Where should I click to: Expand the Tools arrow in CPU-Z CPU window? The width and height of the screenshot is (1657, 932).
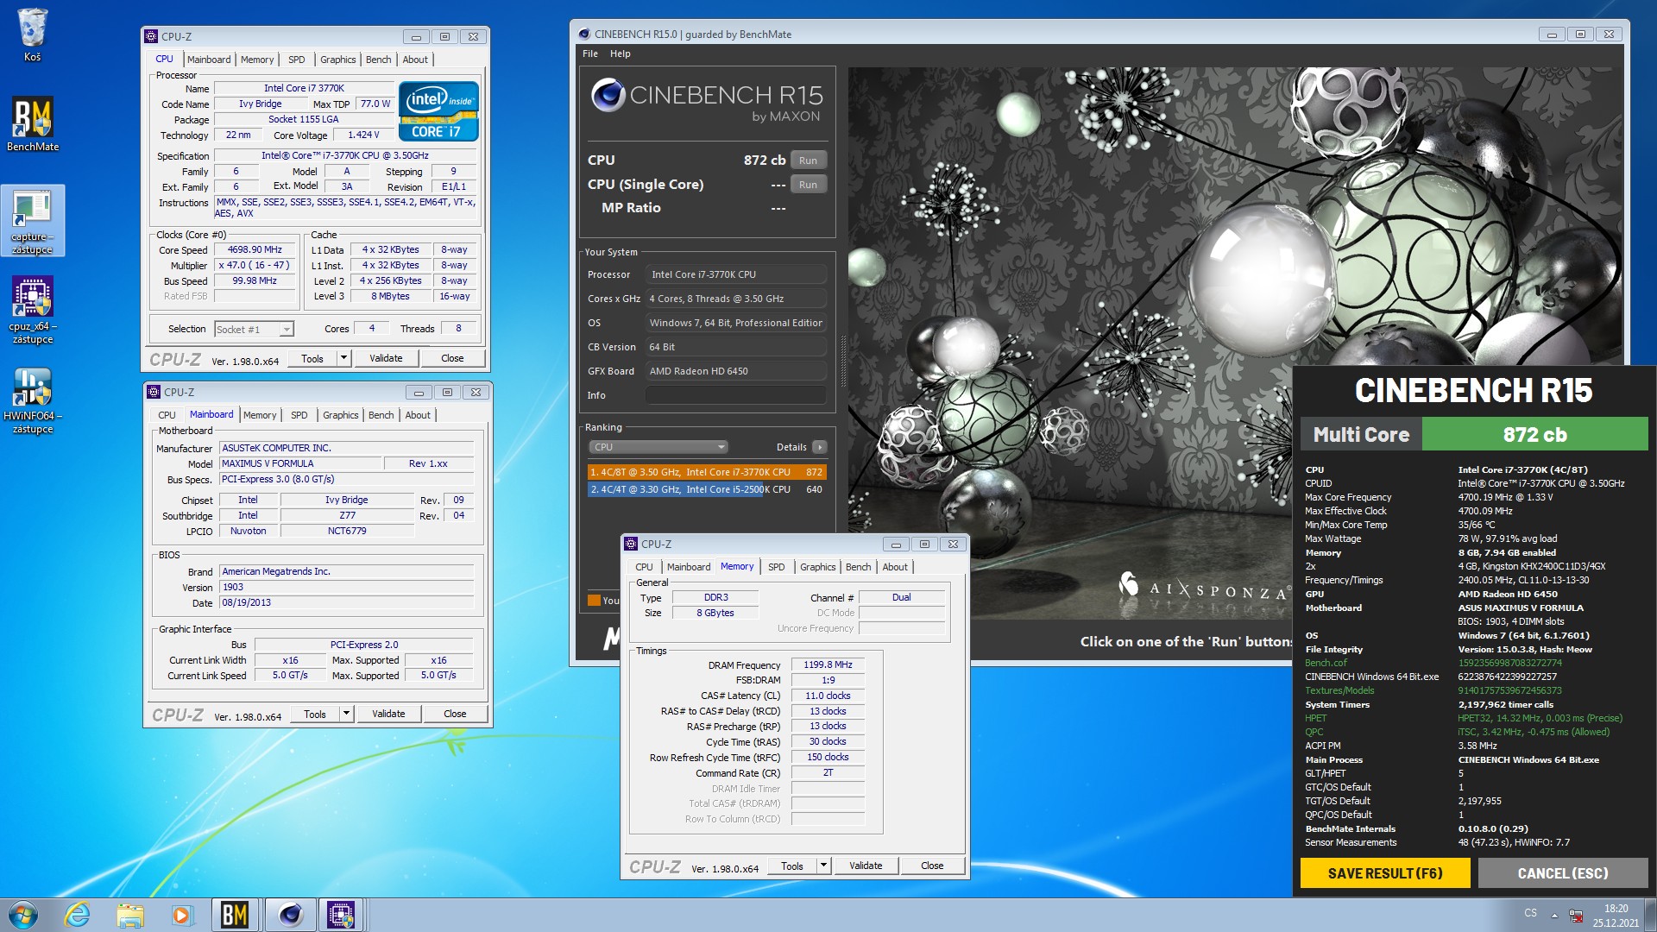click(343, 358)
